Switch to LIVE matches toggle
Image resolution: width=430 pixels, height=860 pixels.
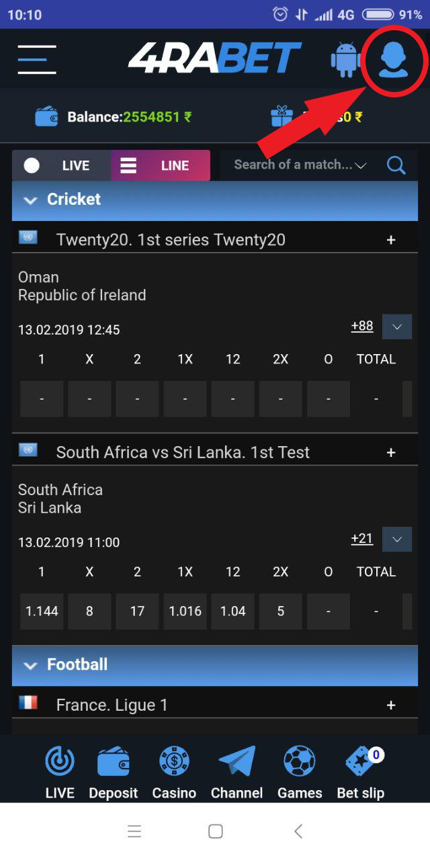62,165
